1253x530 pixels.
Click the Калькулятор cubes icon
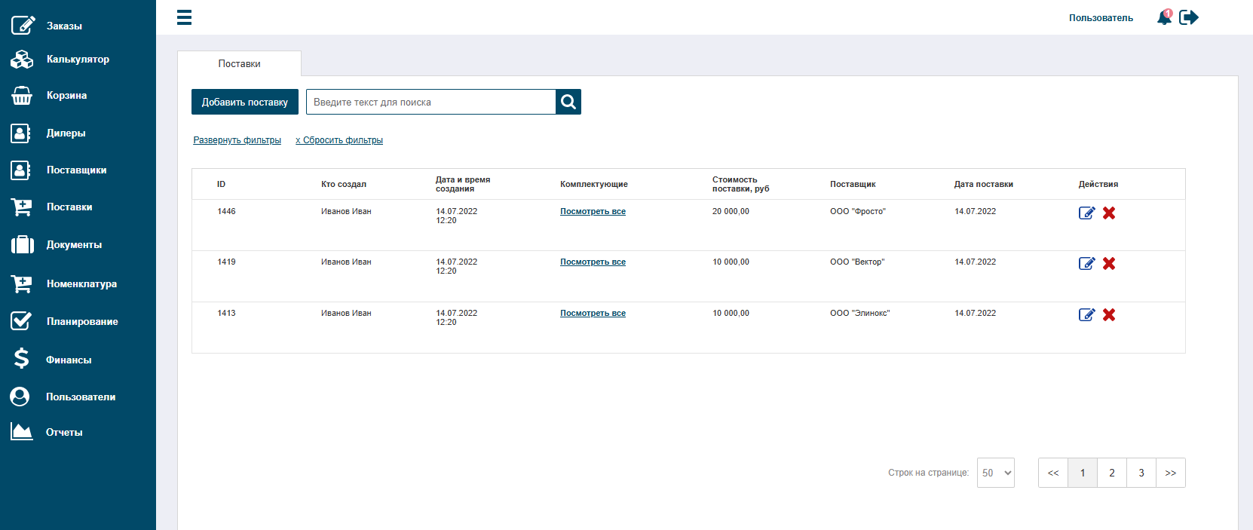pos(22,59)
